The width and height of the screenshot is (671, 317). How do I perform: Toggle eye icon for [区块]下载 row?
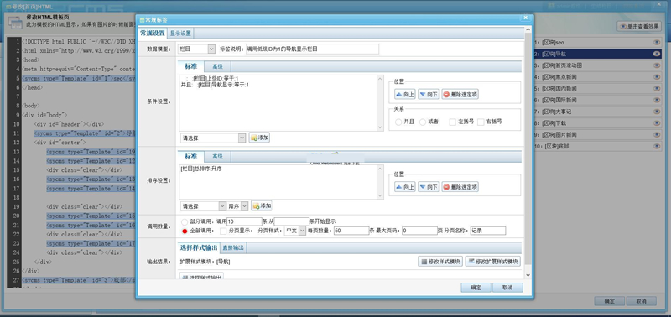(657, 123)
